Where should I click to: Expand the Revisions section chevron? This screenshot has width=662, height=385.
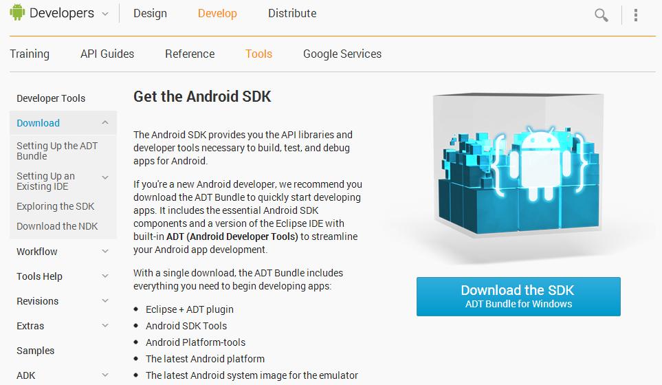[105, 301]
